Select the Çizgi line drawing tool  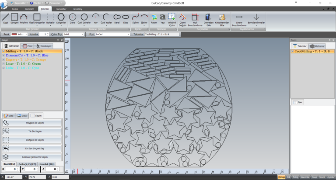click(x=6, y=19)
